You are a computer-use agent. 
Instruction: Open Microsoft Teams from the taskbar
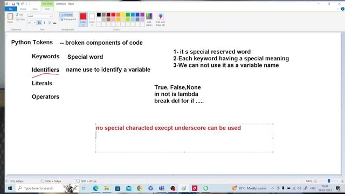click(x=162, y=188)
